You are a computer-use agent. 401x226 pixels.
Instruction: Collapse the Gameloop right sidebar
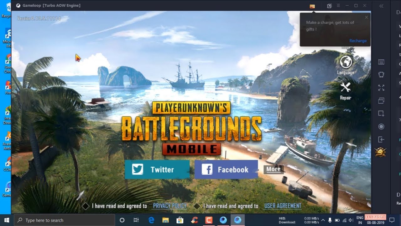coord(381,6)
